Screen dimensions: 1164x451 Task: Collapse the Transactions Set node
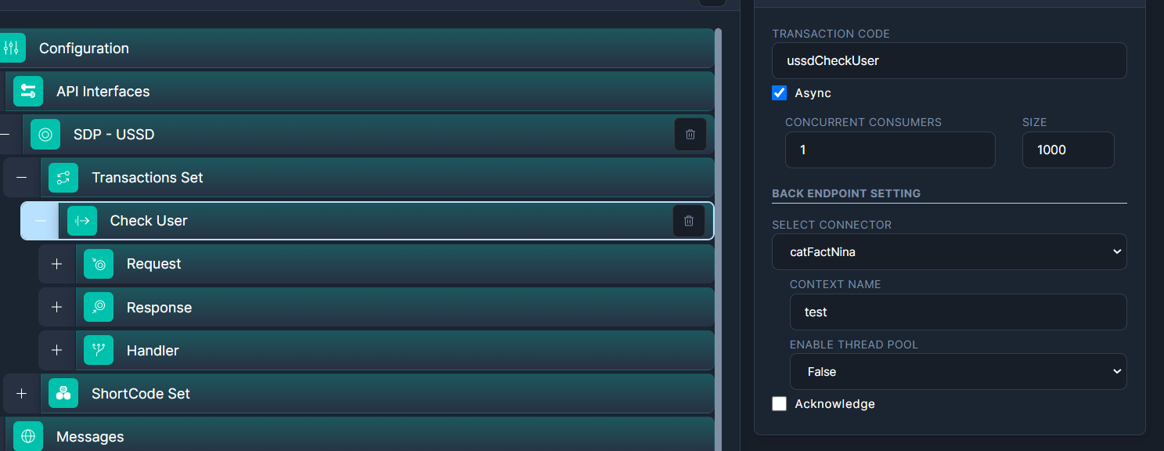22,178
